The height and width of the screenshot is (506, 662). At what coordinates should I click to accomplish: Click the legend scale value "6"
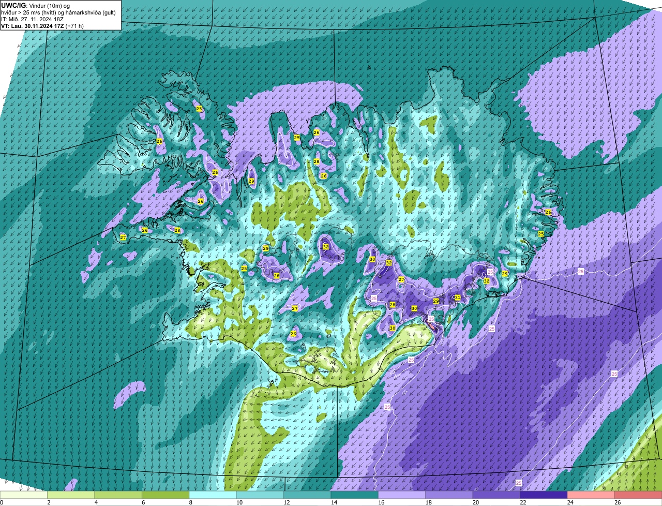coord(143,502)
